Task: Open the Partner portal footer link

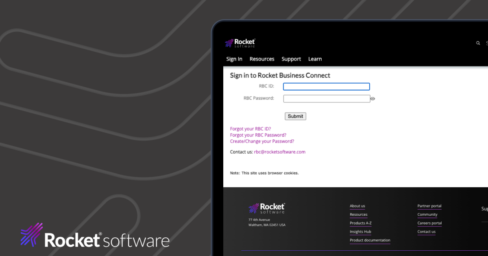Action: pos(429,206)
